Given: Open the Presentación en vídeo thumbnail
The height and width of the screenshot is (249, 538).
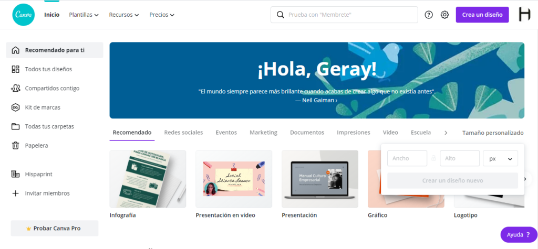Looking at the screenshot, I should 234,179.
